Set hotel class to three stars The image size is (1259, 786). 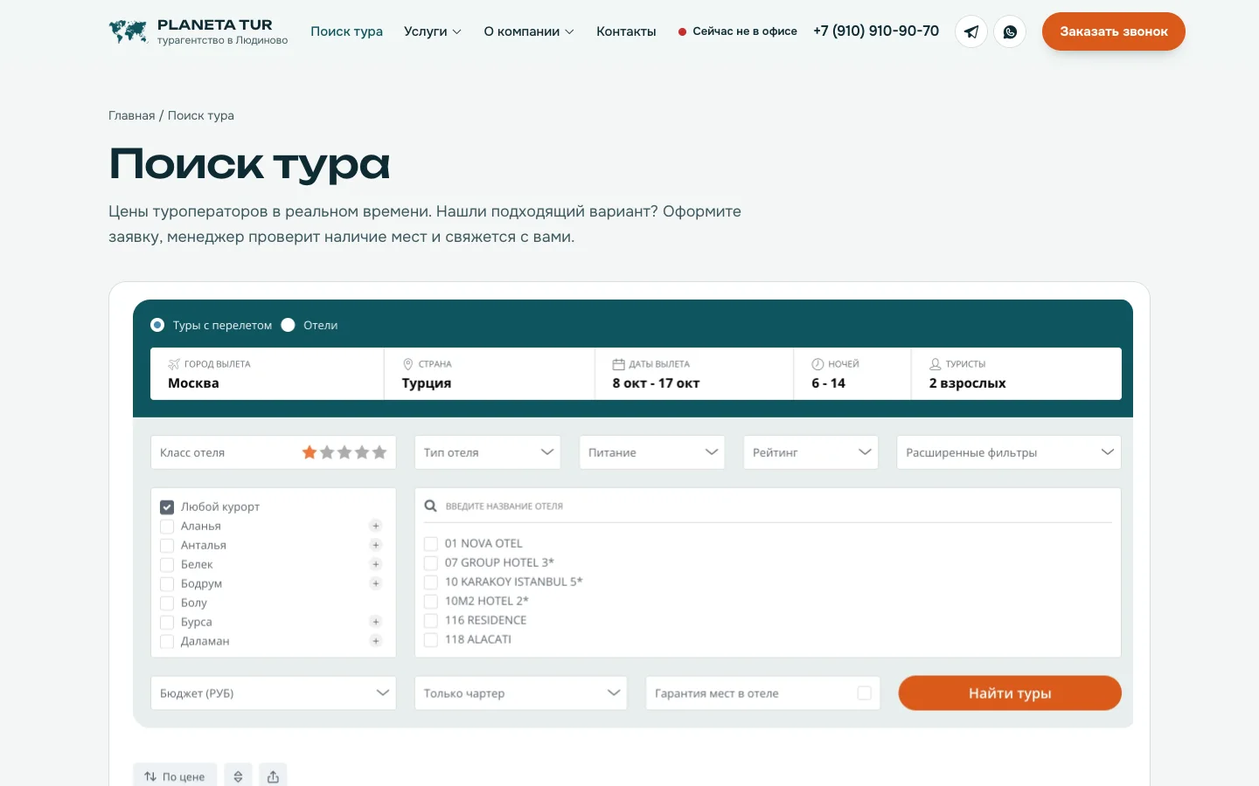(344, 452)
